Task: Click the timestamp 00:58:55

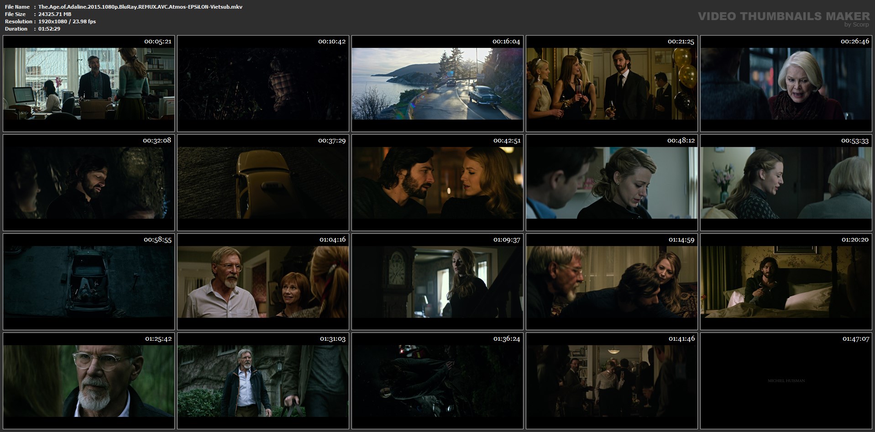Action: point(157,240)
